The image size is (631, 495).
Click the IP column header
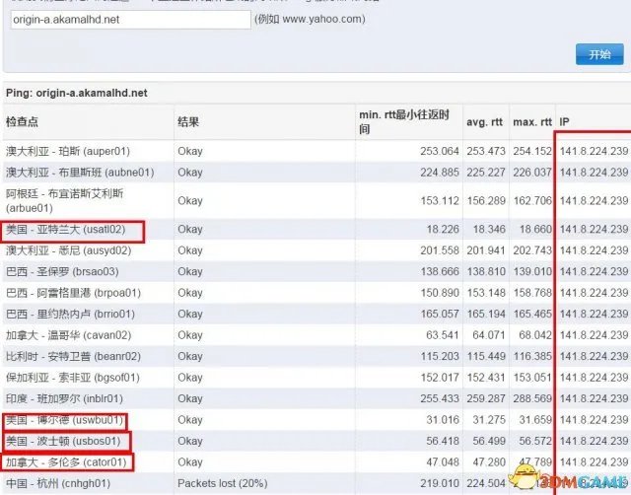click(565, 122)
